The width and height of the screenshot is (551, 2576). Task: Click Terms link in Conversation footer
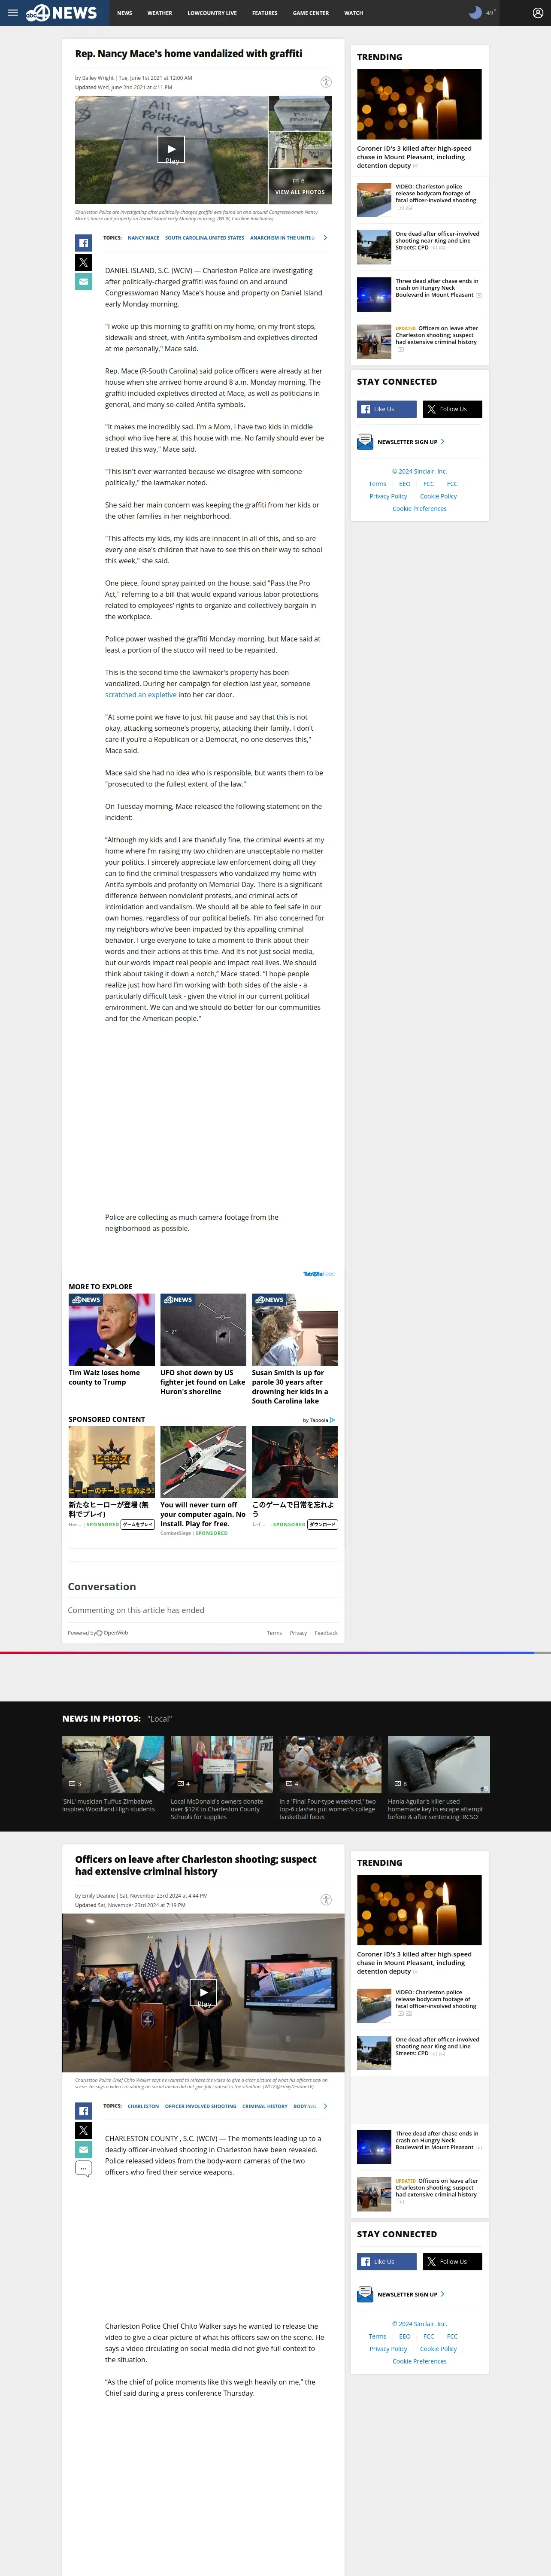tap(274, 1633)
